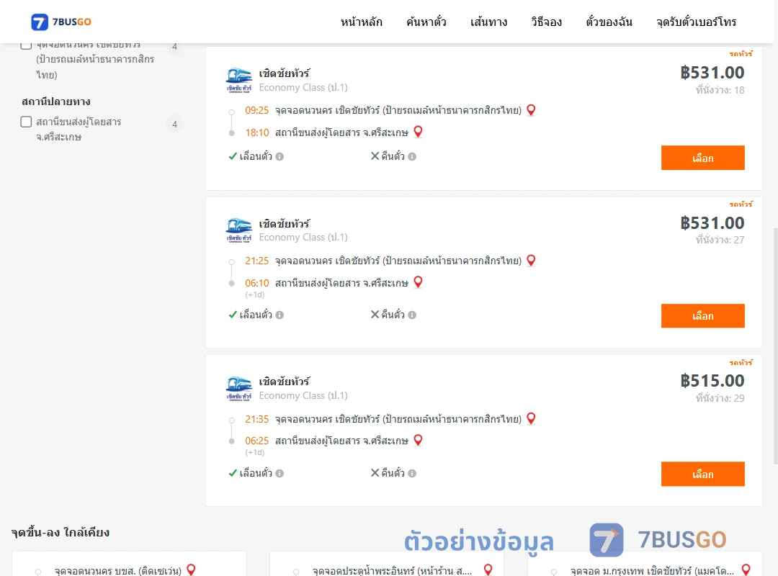This screenshot has width=778, height=576.
Task: Show เลื่อนตั๋ว info icon on 21:25 trip
Action: coord(280,315)
